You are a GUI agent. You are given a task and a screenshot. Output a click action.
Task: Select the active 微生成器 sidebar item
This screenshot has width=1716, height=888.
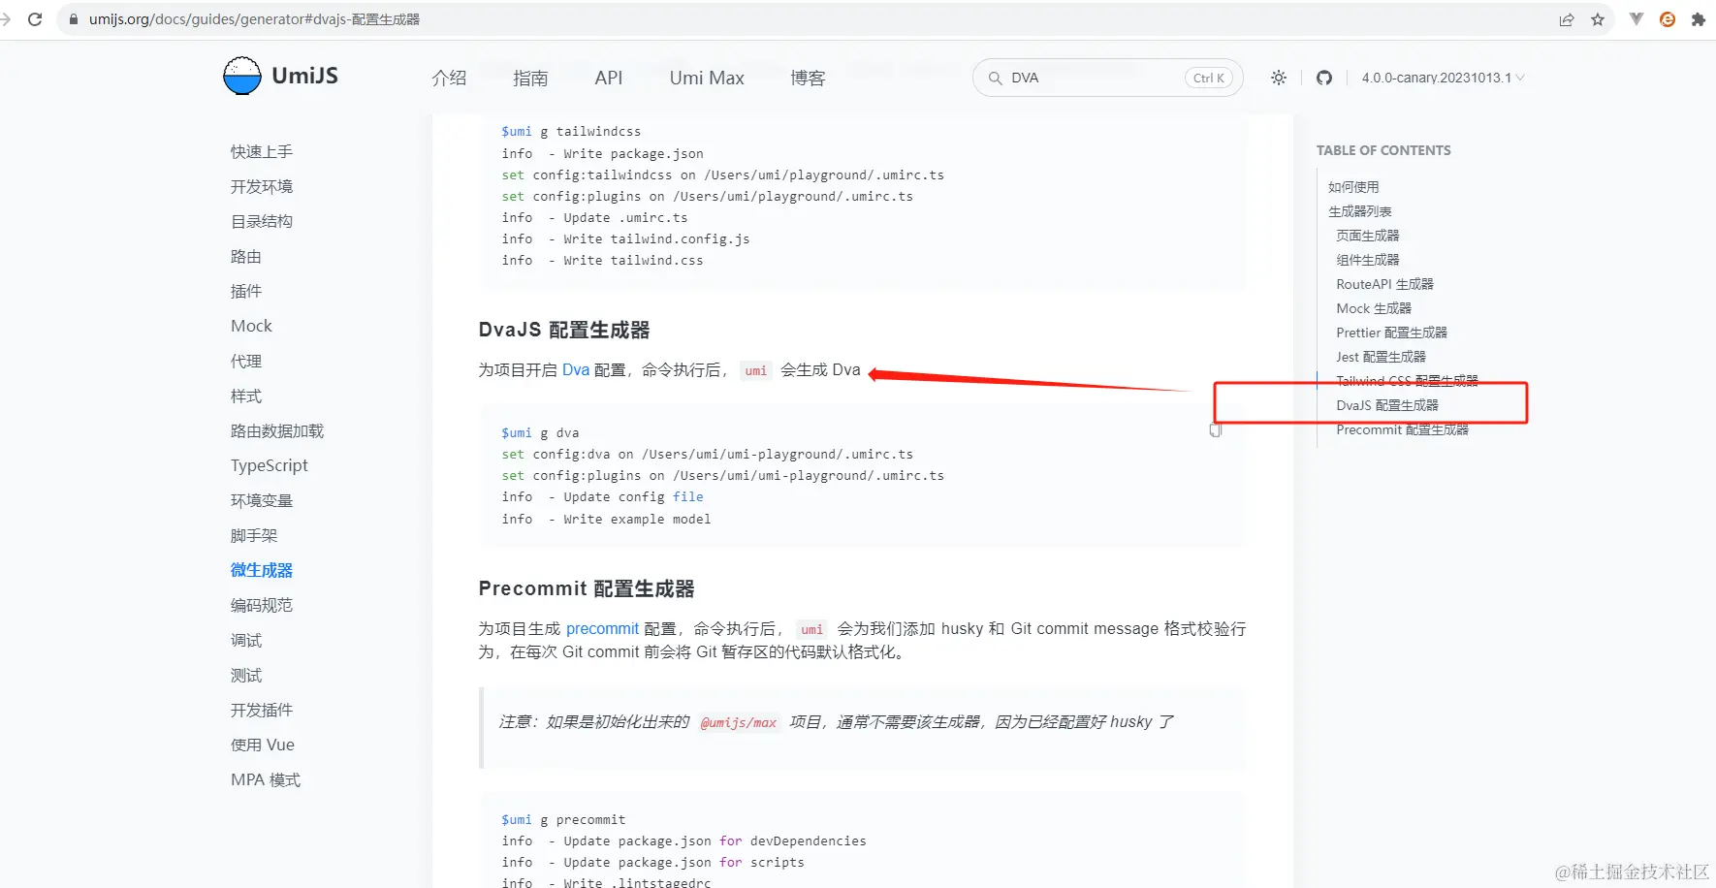pyautogui.click(x=262, y=570)
